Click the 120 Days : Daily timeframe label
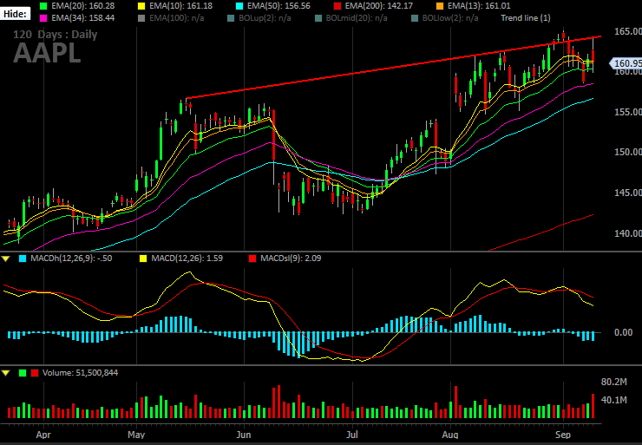The width and height of the screenshot is (642, 445). click(x=56, y=35)
